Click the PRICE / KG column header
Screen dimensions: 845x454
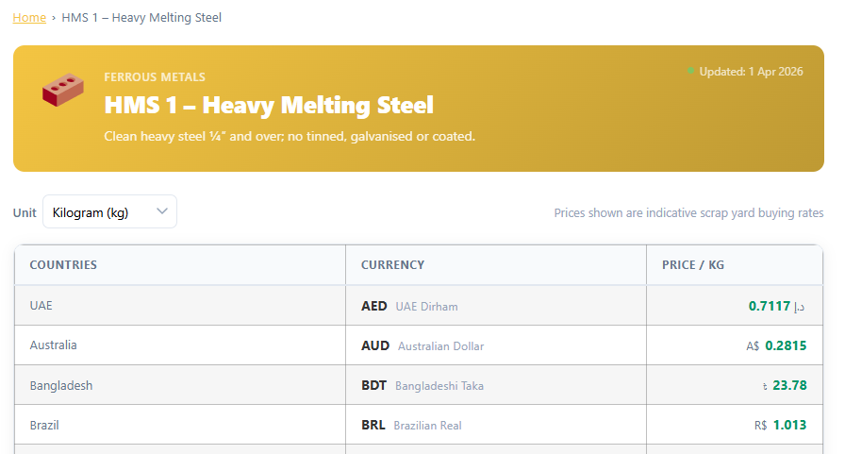(x=693, y=265)
